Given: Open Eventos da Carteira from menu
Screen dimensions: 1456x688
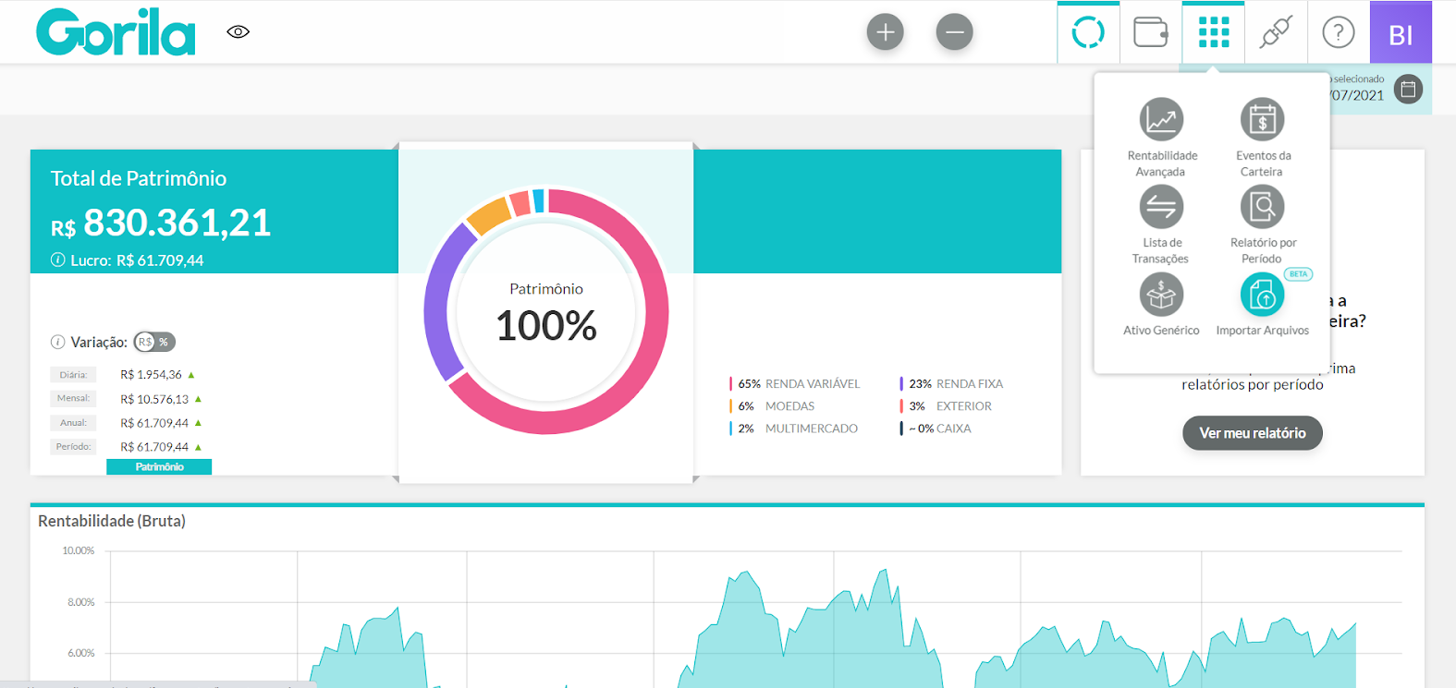Looking at the screenshot, I should 1262,138.
